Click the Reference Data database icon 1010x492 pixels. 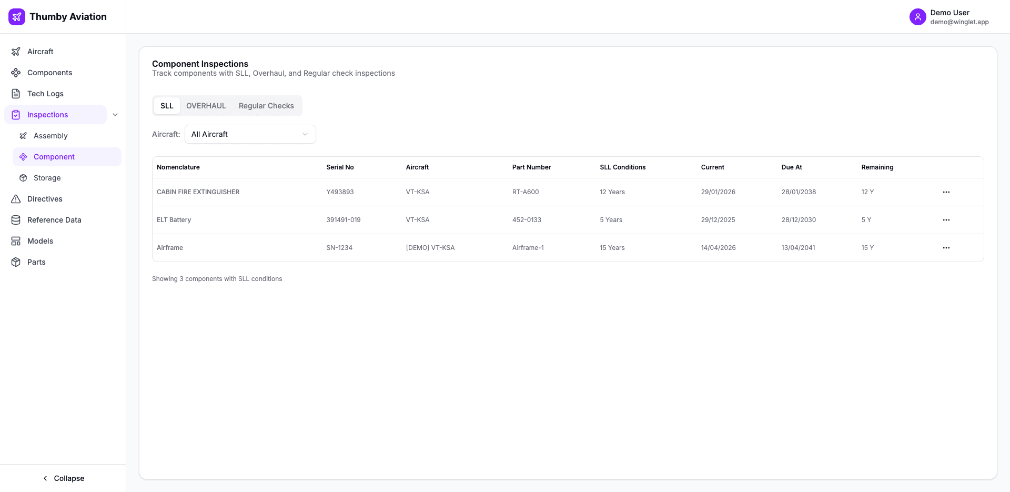(x=16, y=220)
